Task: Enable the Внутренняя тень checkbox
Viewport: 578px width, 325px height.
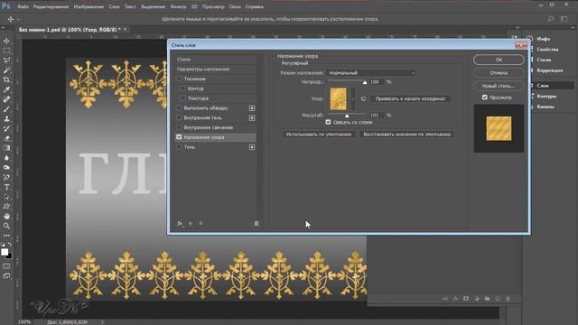Action: (x=179, y=117)
